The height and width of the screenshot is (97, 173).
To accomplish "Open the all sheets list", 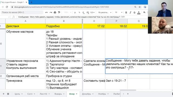I will point(8,94).
